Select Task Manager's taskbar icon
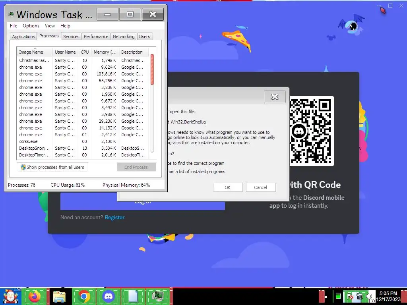 [157, 297]
